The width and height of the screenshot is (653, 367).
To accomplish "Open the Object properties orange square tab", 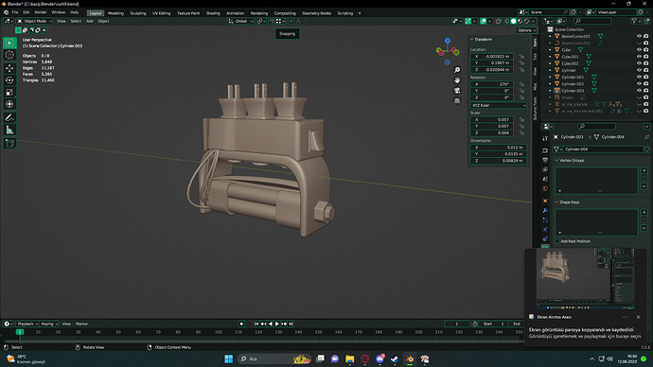I will click(545, 201).
